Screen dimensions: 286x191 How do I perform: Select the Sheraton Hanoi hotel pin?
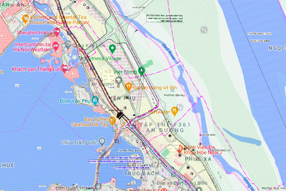57,32
